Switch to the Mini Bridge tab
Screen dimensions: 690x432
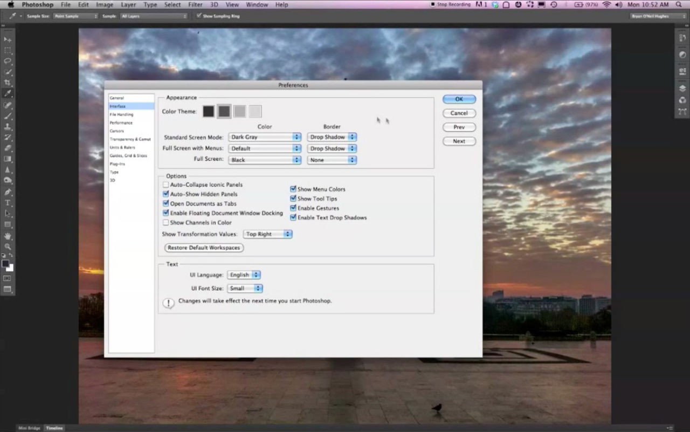coord(30,428)
